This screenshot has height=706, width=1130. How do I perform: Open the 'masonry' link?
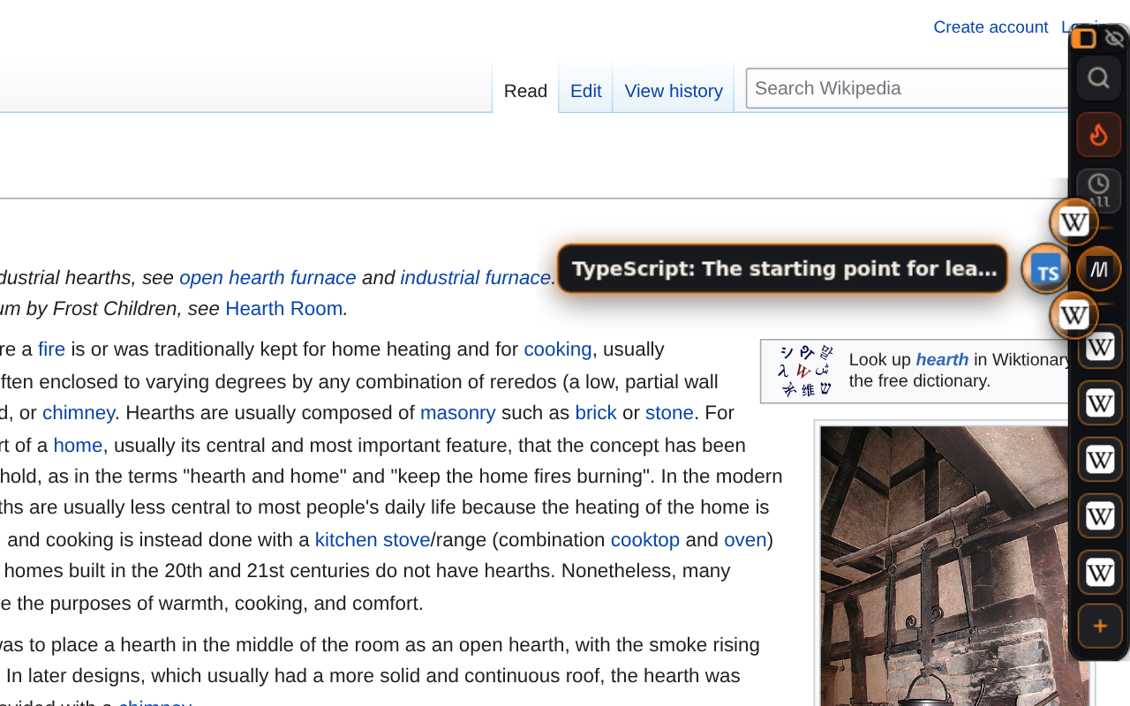click(457, 412)
